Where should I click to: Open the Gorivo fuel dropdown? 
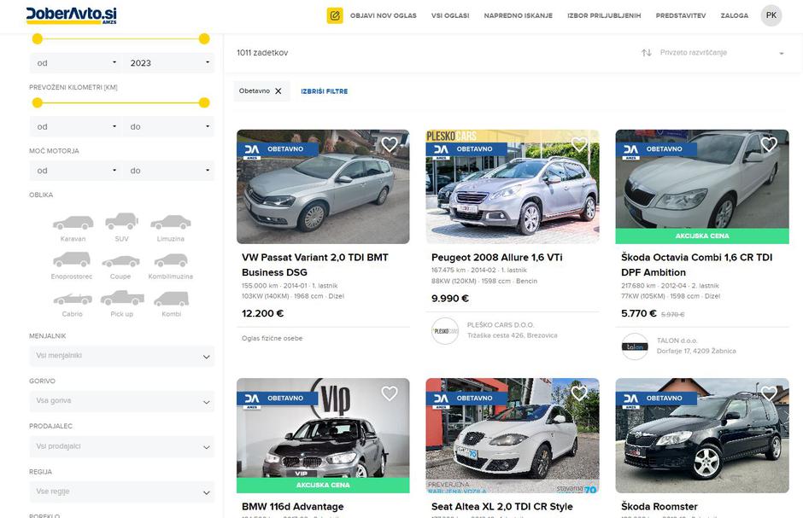[121, 401]
